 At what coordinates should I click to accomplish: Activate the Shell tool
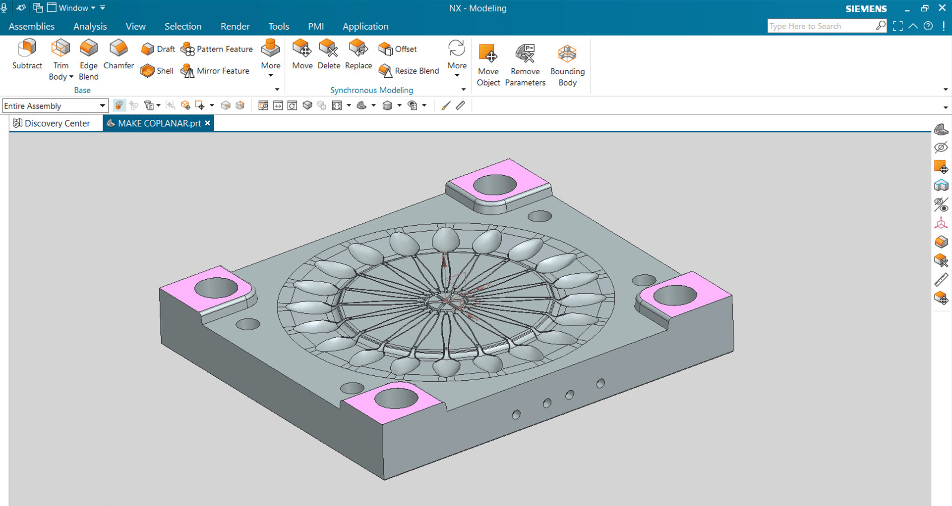point(156,70)
